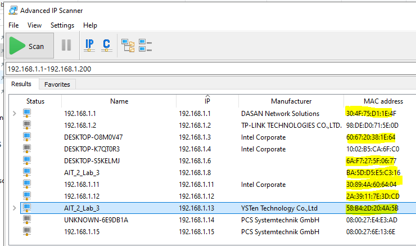This screenshot has width=416, height=246.
Task: Click the IP cell 192.168.1.8
Action: [x=195, y=173]
